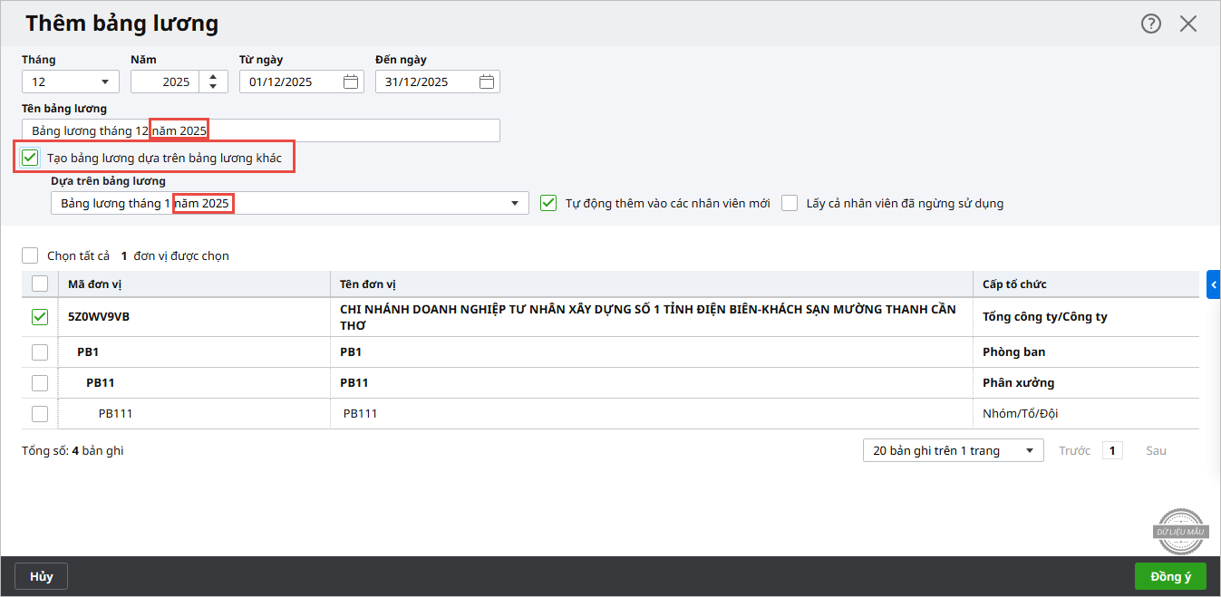This screenshot has height=597, width=1221.
Task: Open the calendar picker for Từ ngày
Action: [x=351, y=82]
